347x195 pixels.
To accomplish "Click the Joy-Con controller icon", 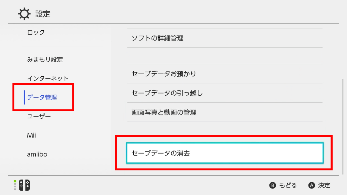I will (24, 185).
